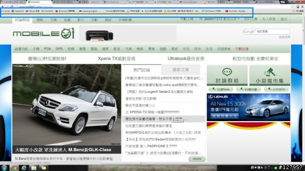Image resolution: width=305 pixels, height=171 pixels.
Task: Open the file explorer taskbar icon
Action: pyautogui.click(x=34, y=168)
